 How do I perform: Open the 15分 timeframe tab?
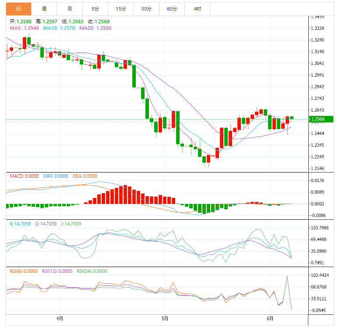[120, 9]
